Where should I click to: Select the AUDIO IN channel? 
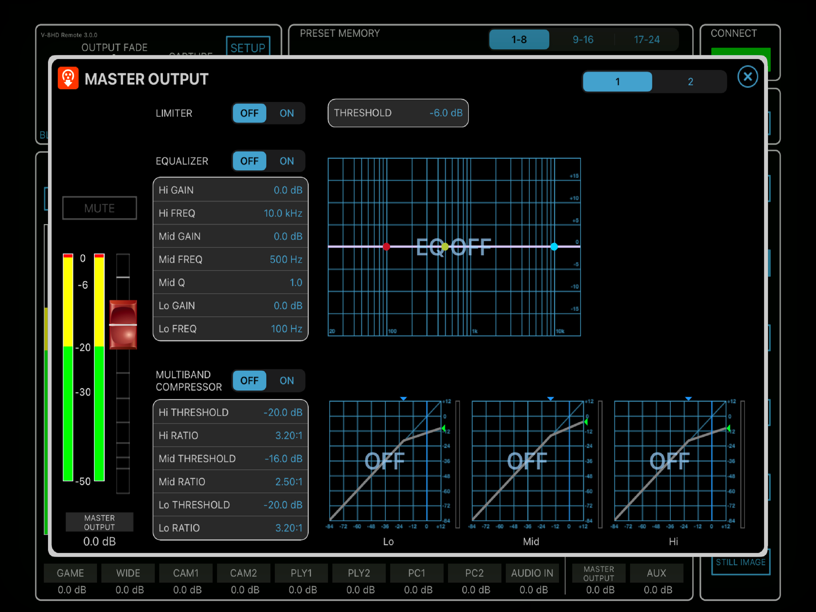pyautogui.click(x=532, y=573)
